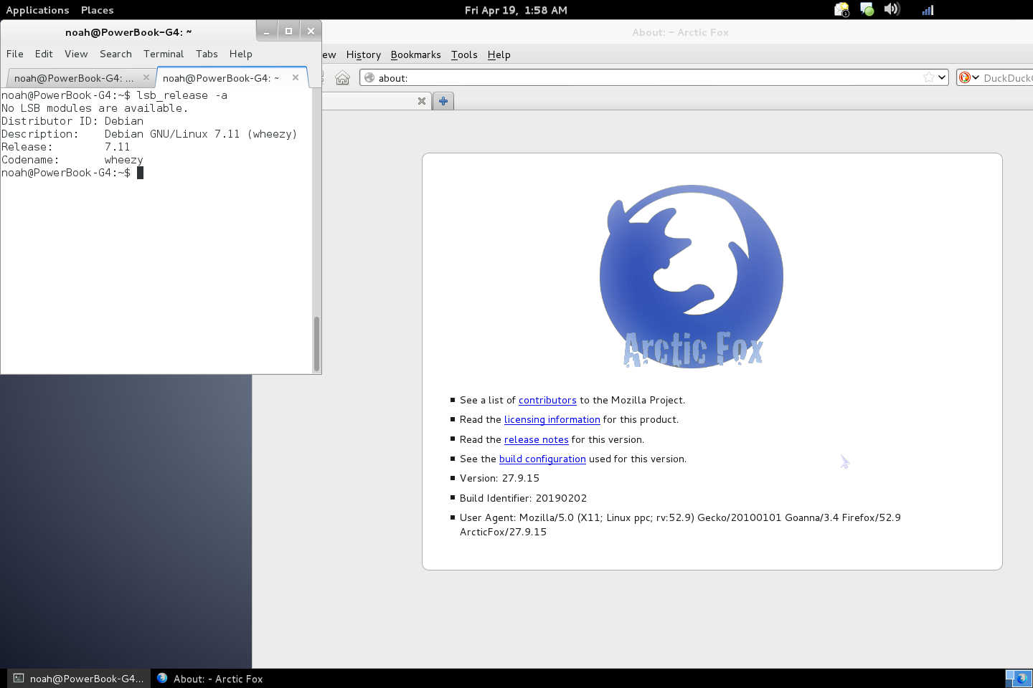Close the second terminal tab
The height and width of the screenshot is (688, 1033).
296,77
